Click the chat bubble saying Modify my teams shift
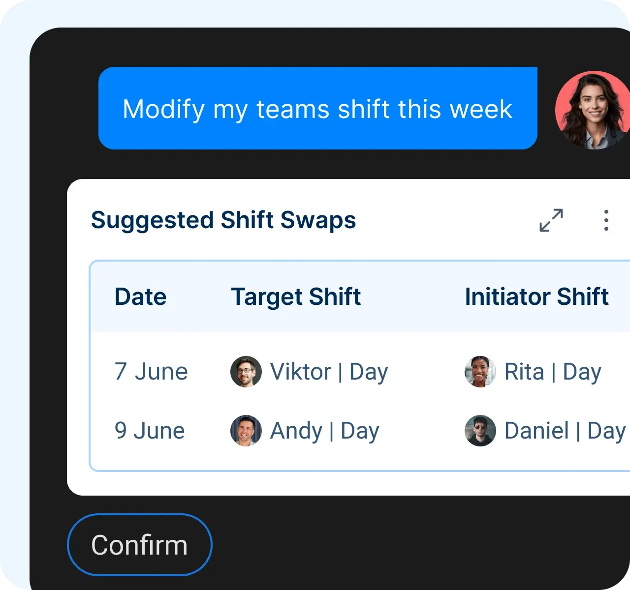Viewport: 630px width, 590px height. click(318, 109)
